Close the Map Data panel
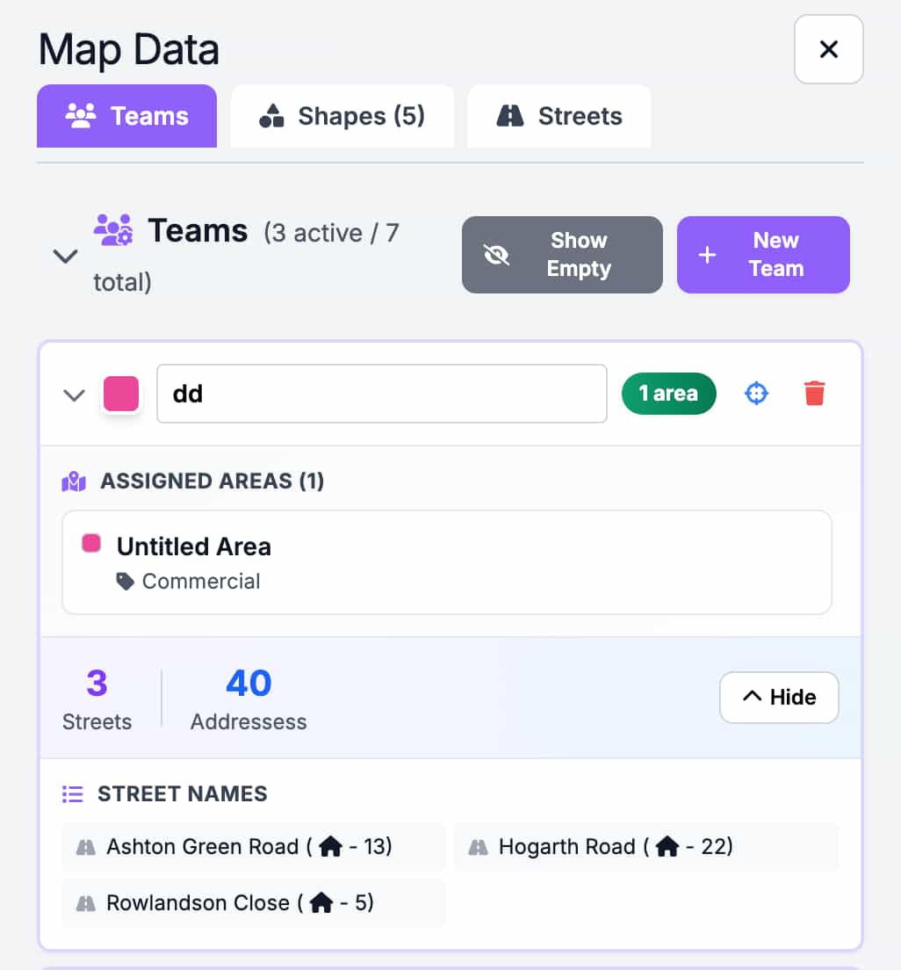Viewport: 901px width, 970px height. (828, 49)
